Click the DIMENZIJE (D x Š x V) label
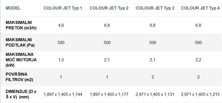 click(x=21, y=94)
